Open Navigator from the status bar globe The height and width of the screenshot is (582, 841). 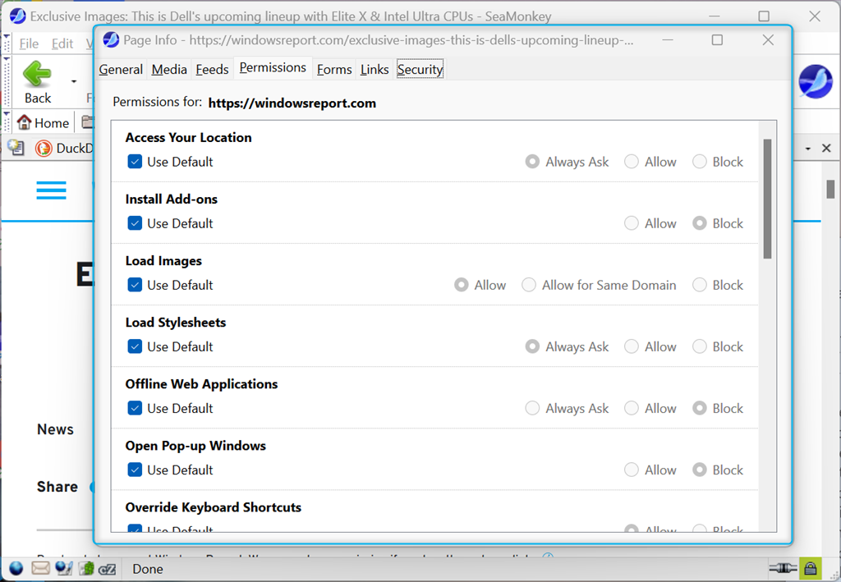16,568
